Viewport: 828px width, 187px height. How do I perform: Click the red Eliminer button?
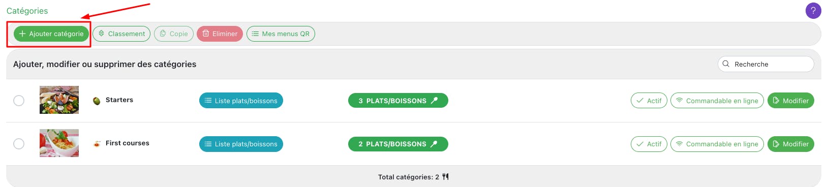tap(220, 34)
